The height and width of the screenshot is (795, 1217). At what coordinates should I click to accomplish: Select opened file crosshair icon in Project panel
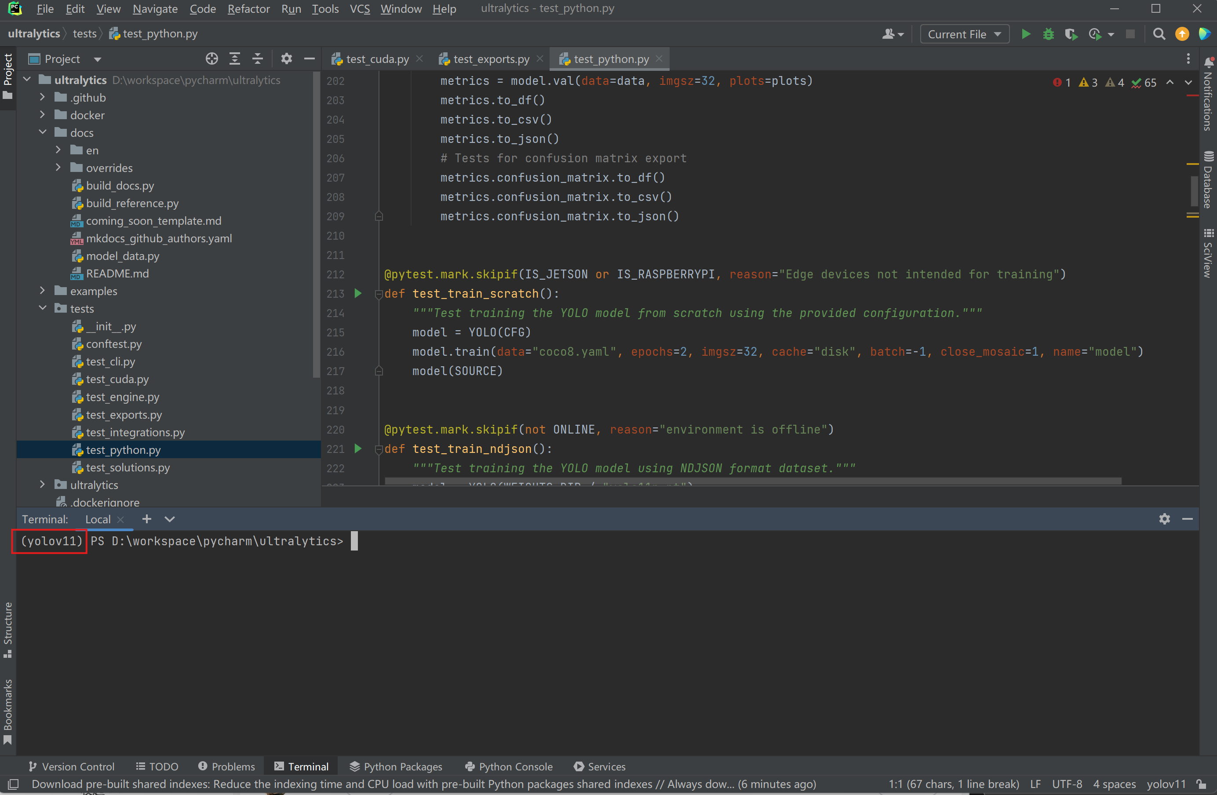(211, 59)
